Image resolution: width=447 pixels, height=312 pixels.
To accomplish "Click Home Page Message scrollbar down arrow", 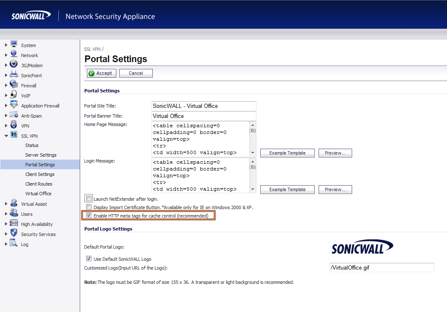I will (253, 153).
